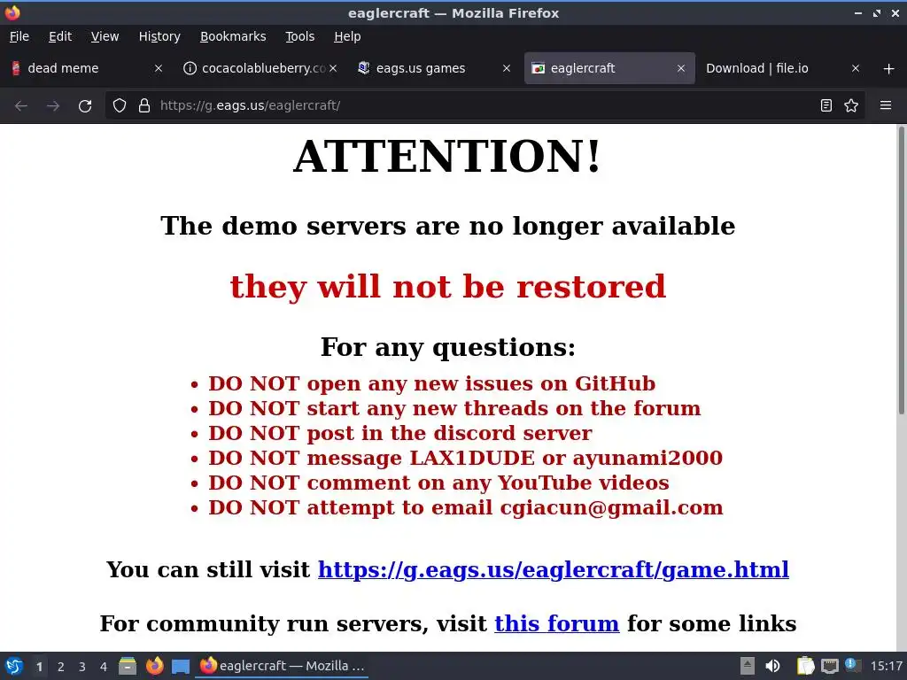Open the Tools menu
This screenshot has height=680, width=907.
coord(299,36)
